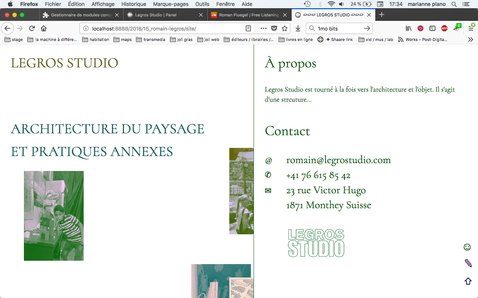Click the smiley face icon
Screen dimensions: 478x298
(x=467, y=247)
